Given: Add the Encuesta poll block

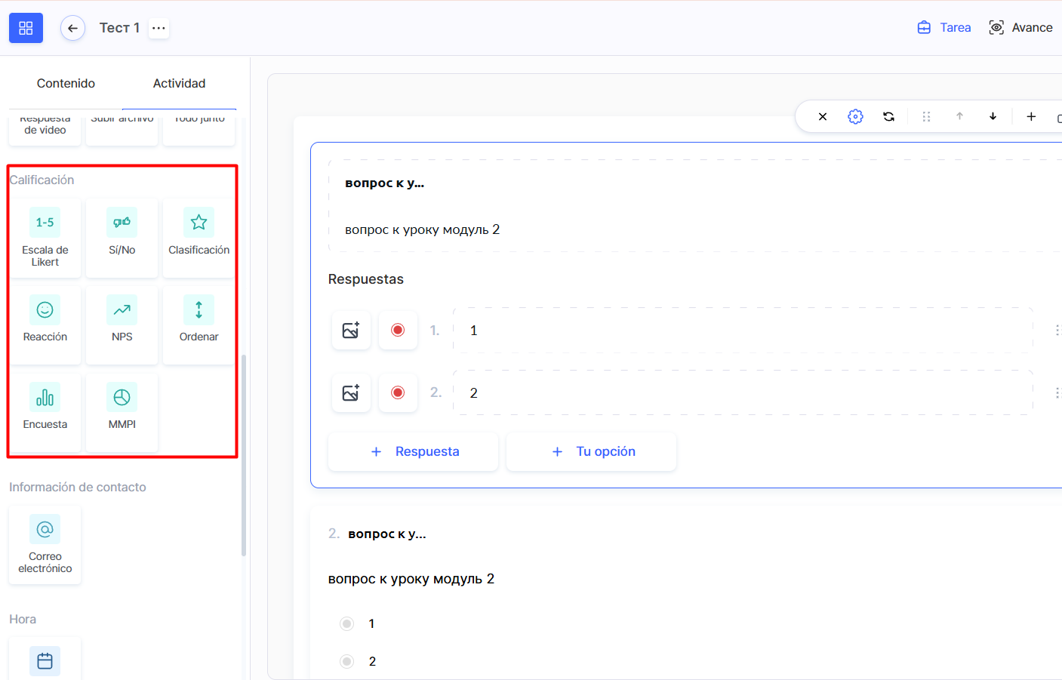Looking at the screenshot, I should (45, 411).
